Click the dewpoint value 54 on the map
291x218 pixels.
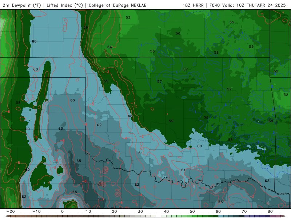(109, 47)
